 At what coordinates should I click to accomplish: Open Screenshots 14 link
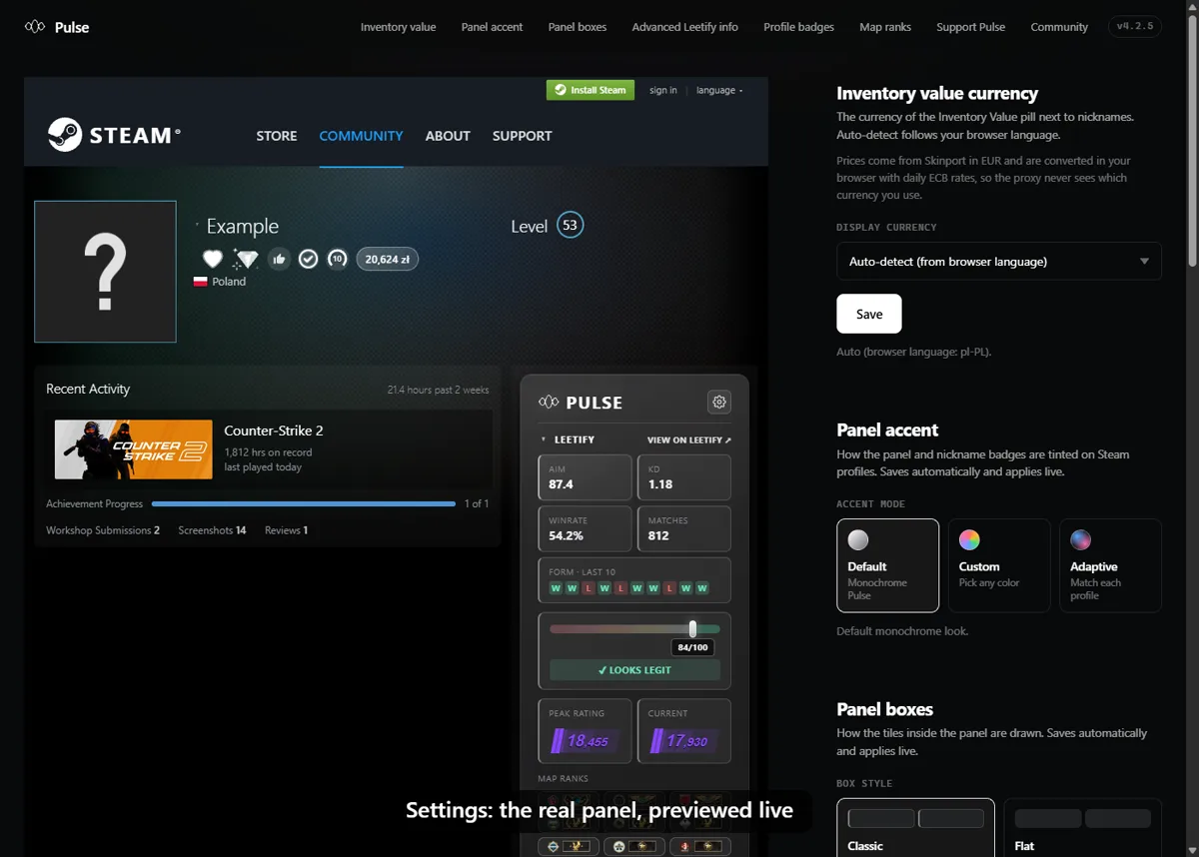click(212, 530)
